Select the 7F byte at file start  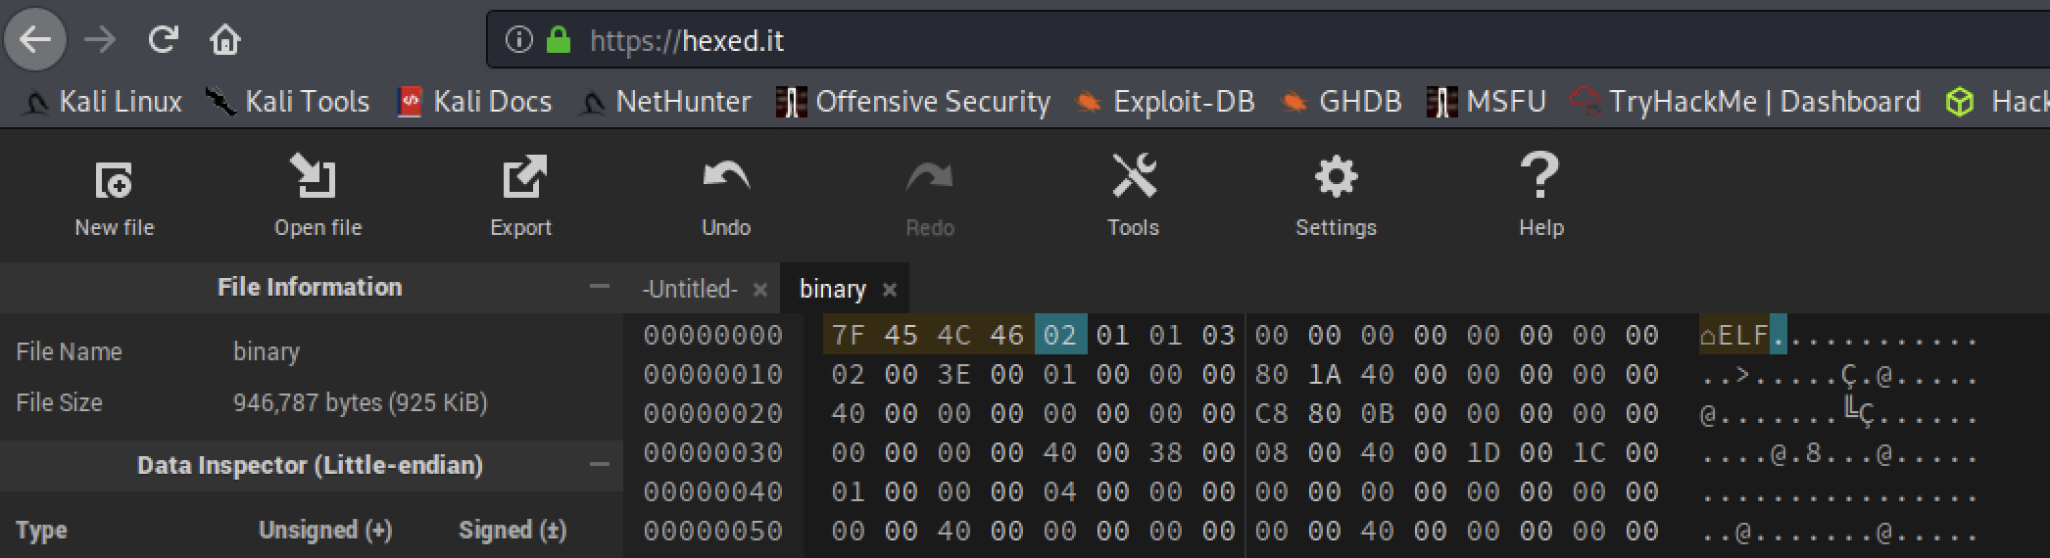coord(849,336)
